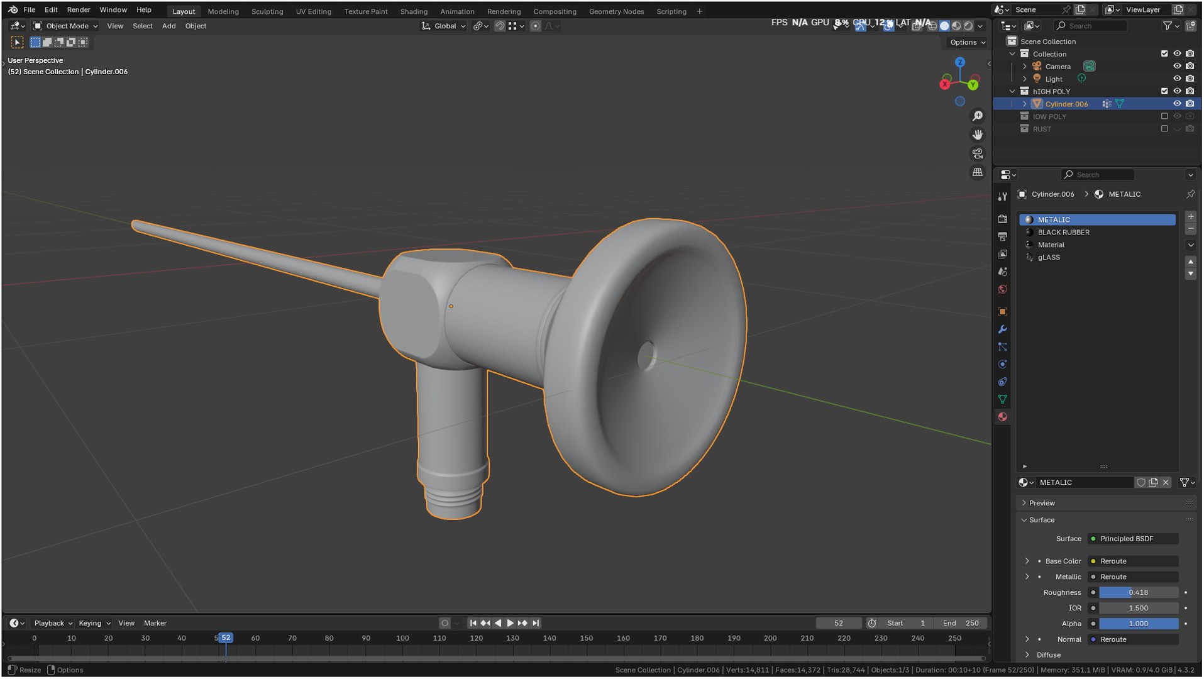
Task: Toggle proportional editing in viewport header
Action: point(536,26)
